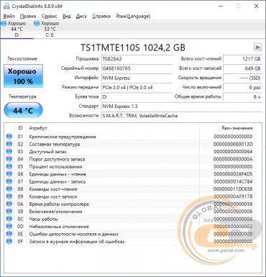Click power on count value 6 раз

(242, 87)
